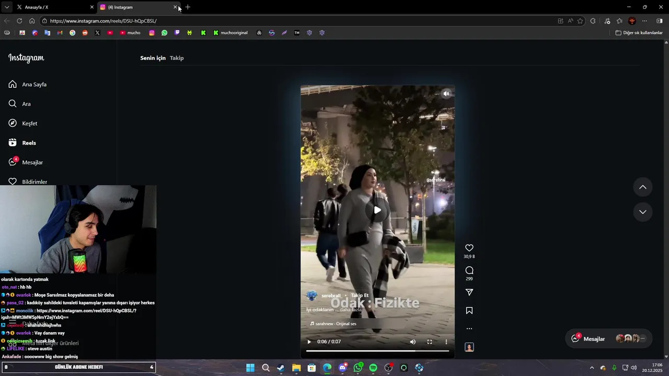Show hidden system tray icons
The height and width of the screenshot is (376, 669).
[x=592, y=368]
